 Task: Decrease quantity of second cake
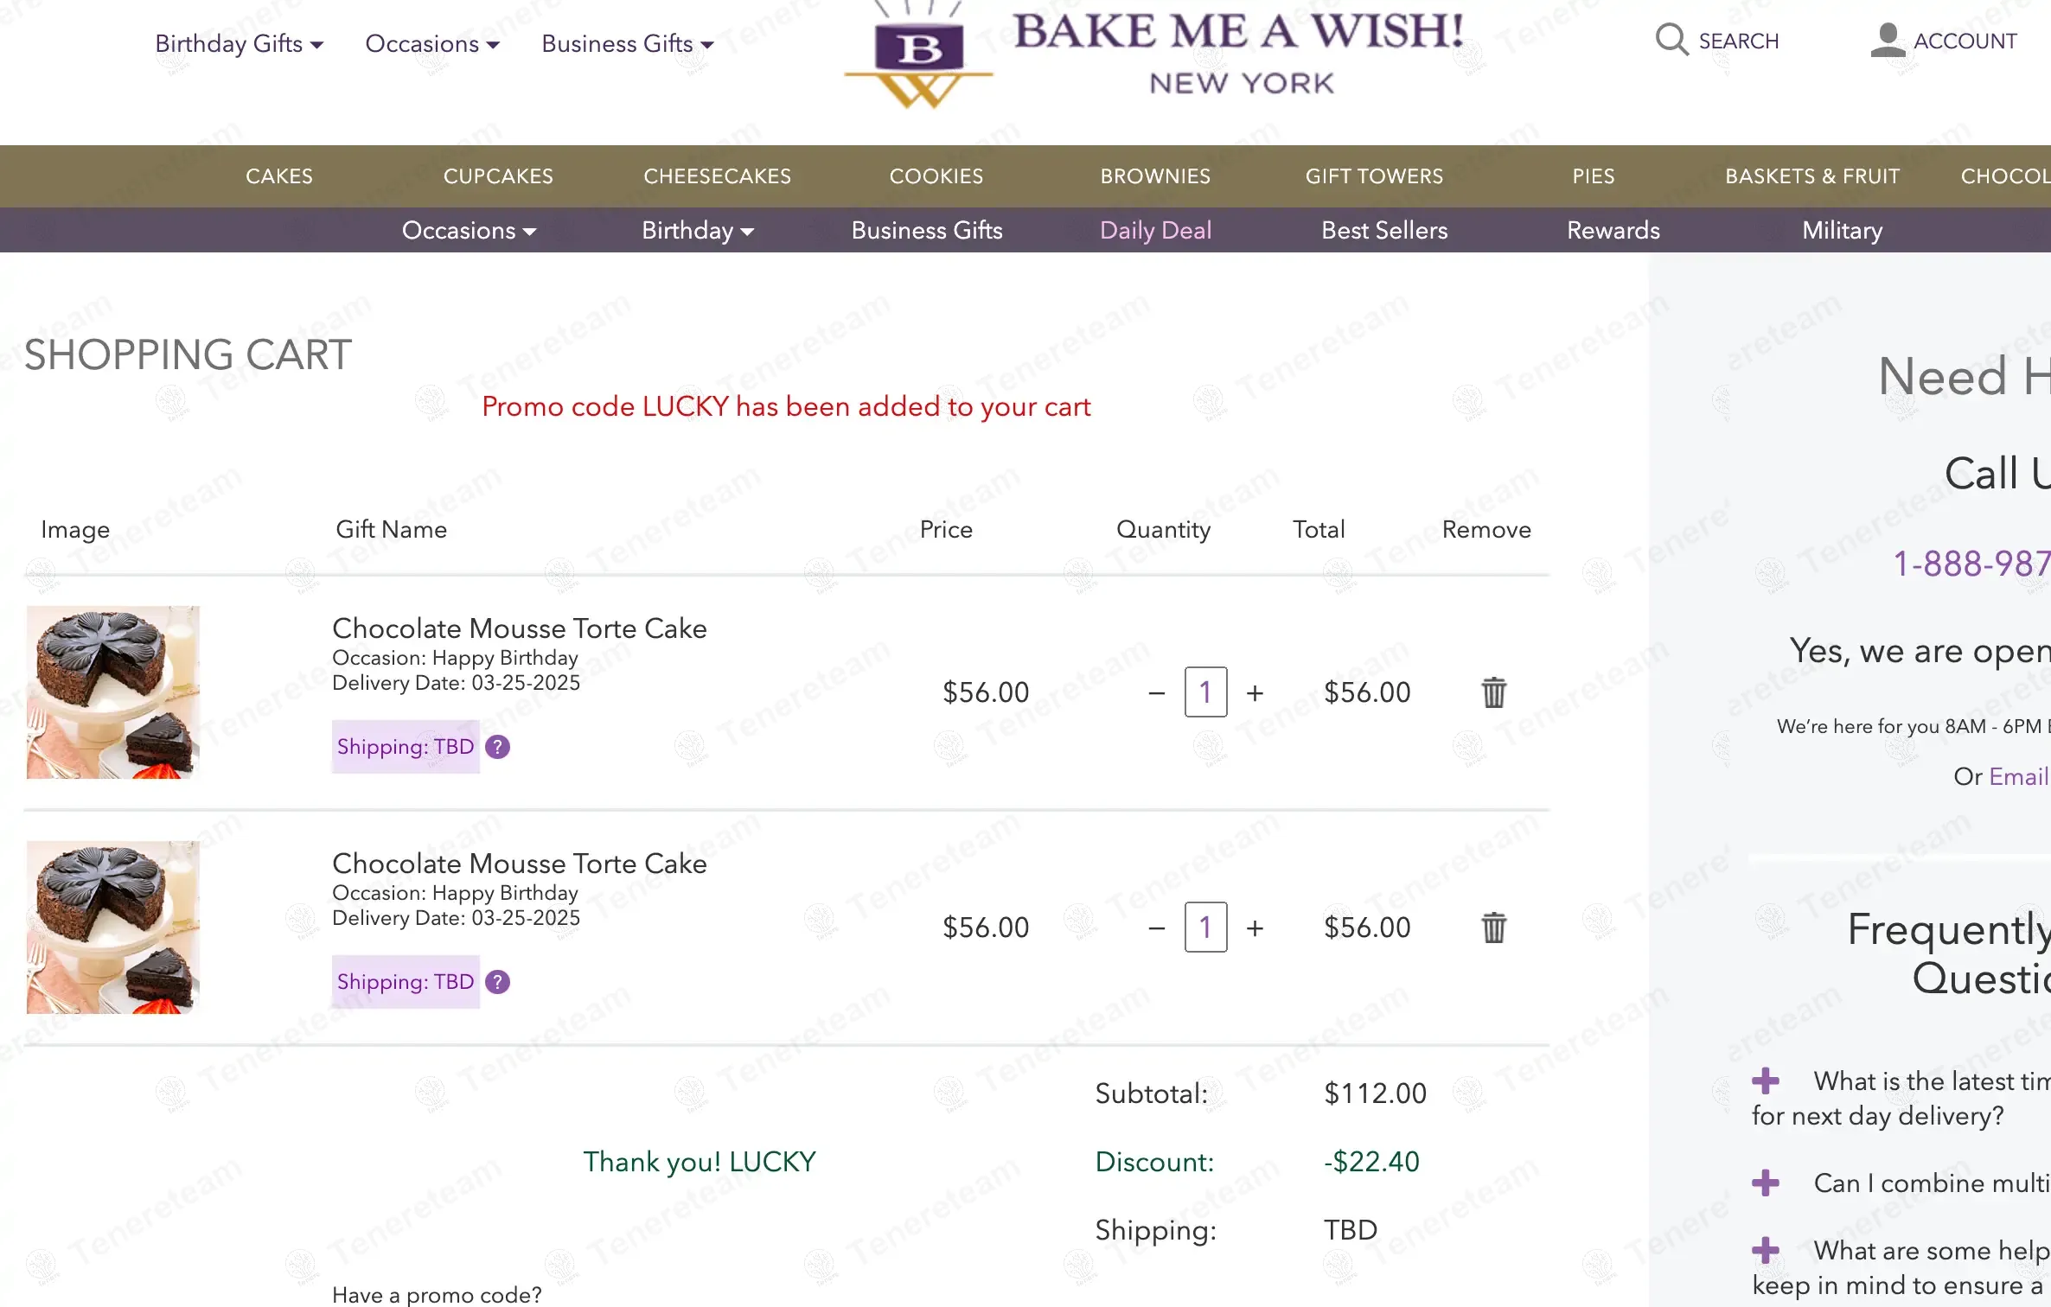[x=1157, y=928]
